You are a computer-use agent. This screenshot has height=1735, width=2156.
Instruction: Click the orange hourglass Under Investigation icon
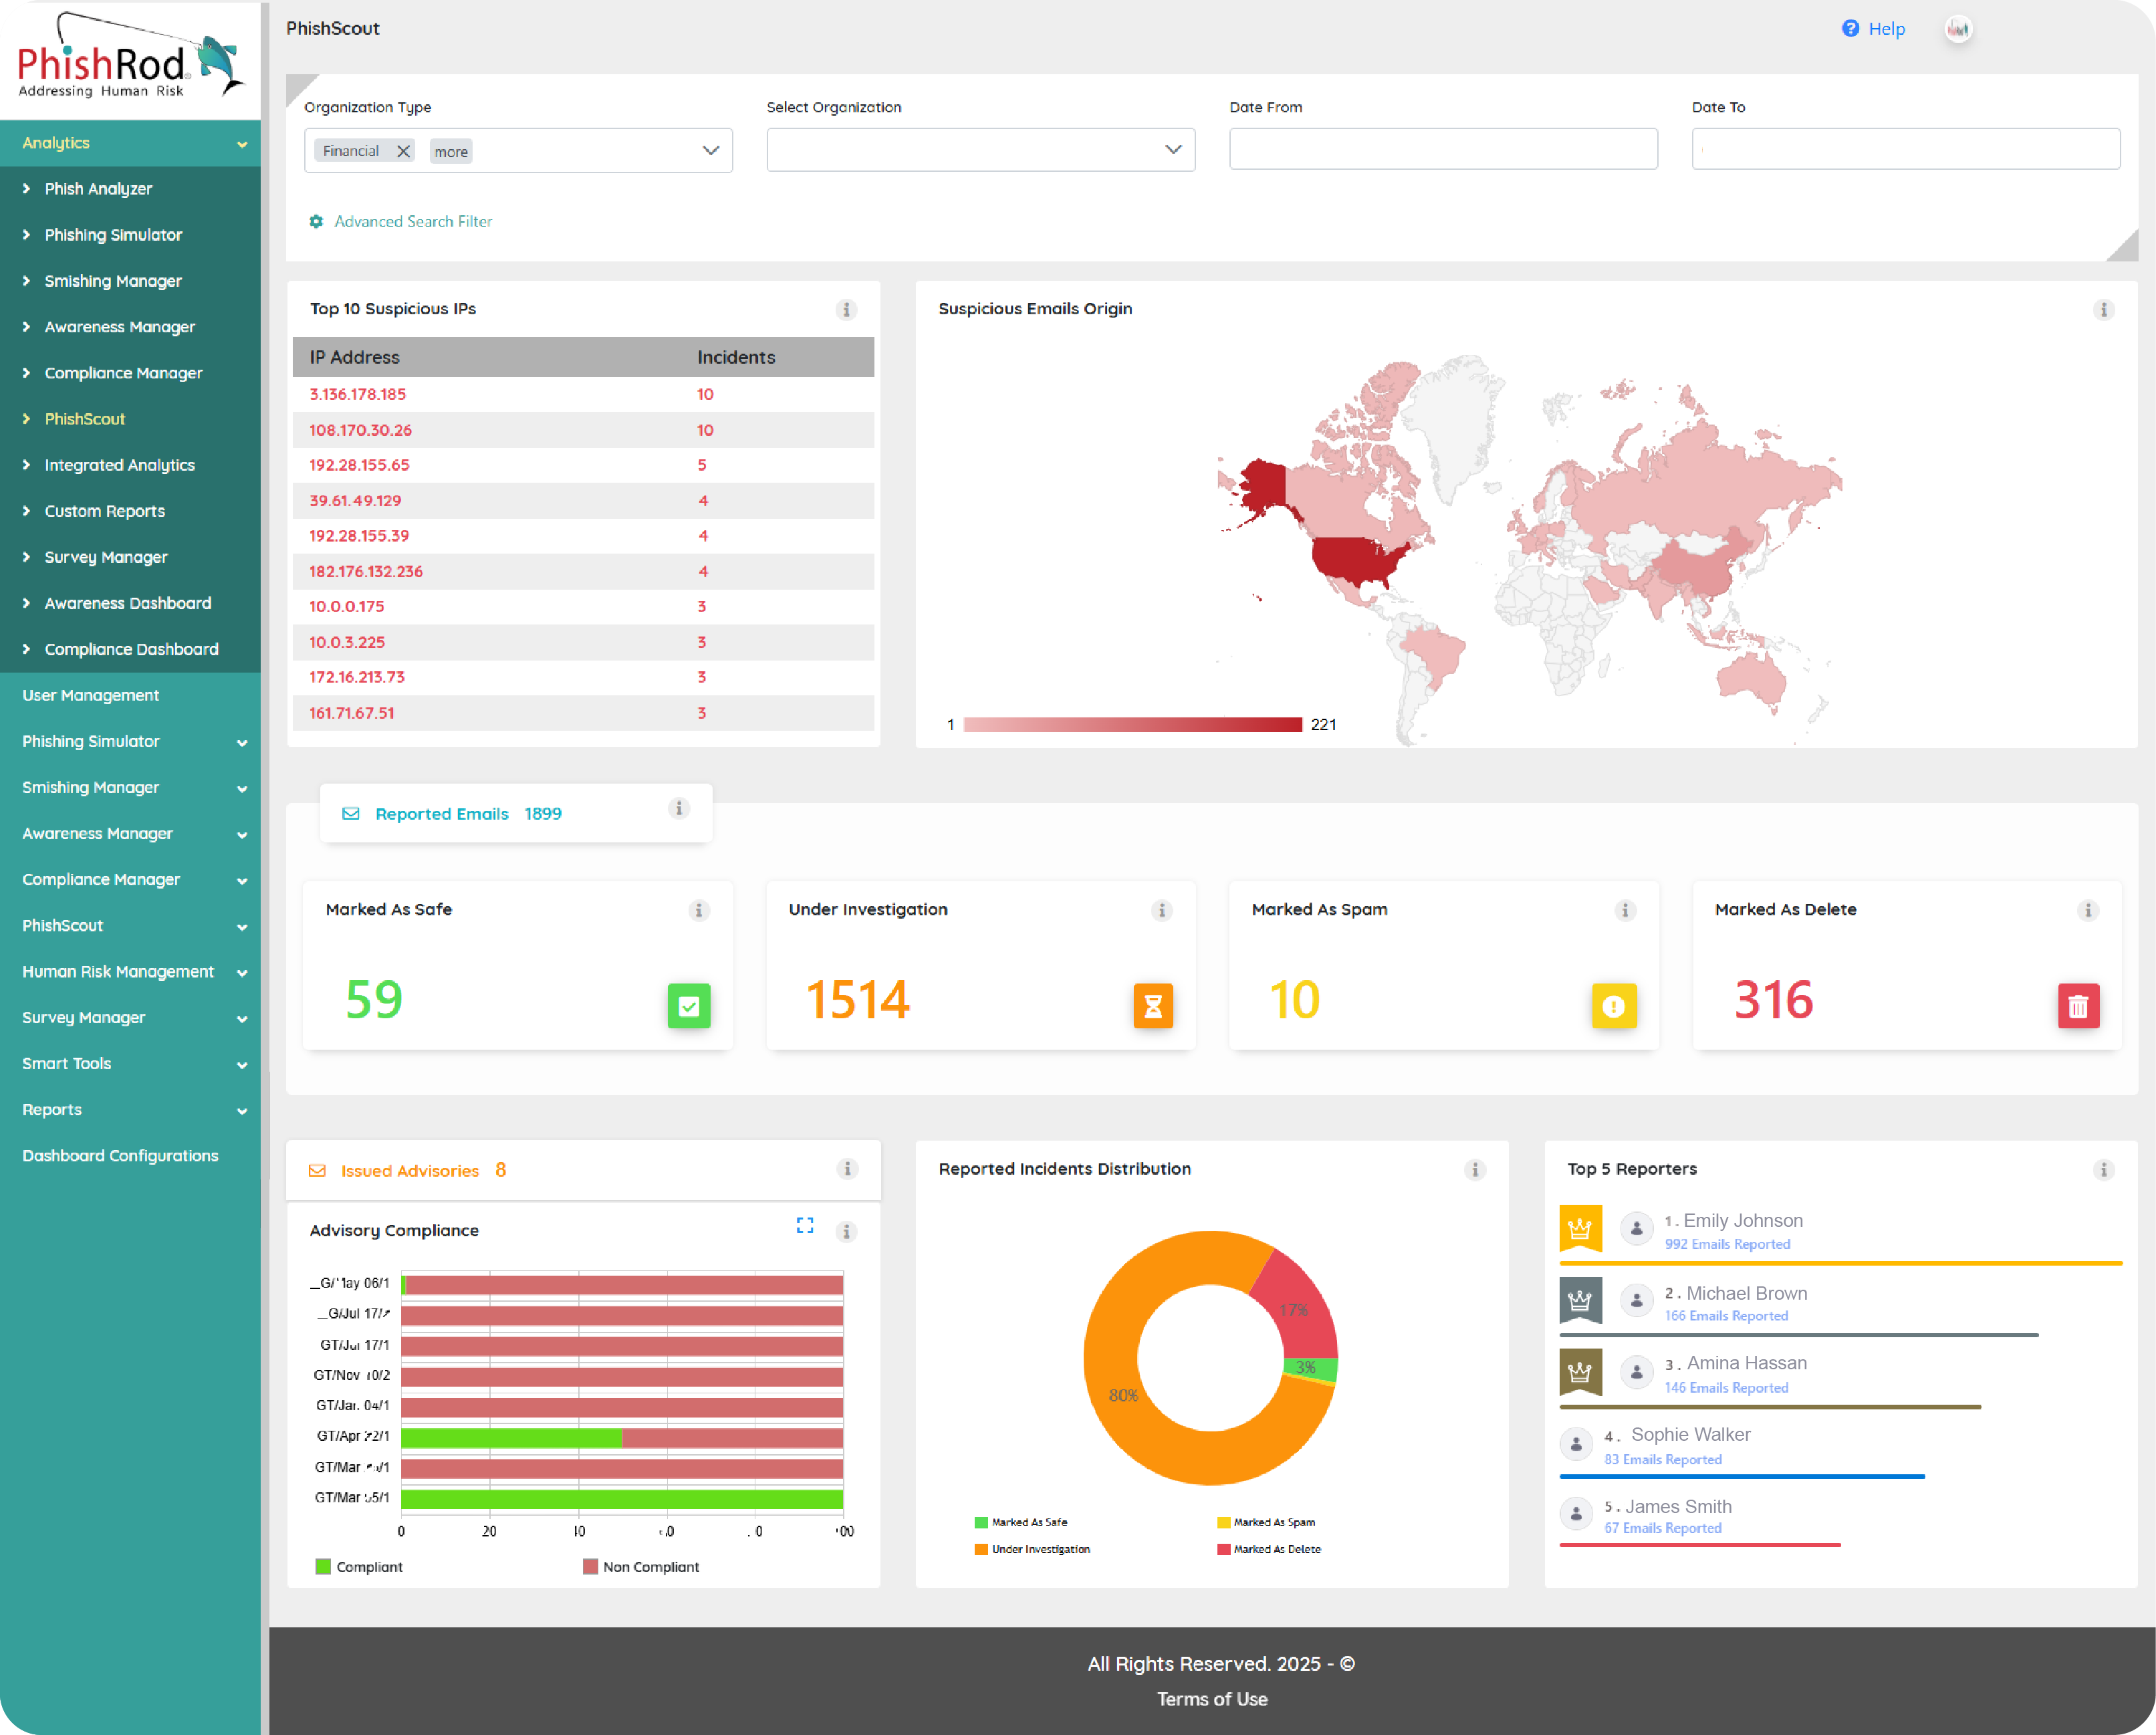1152,1005
